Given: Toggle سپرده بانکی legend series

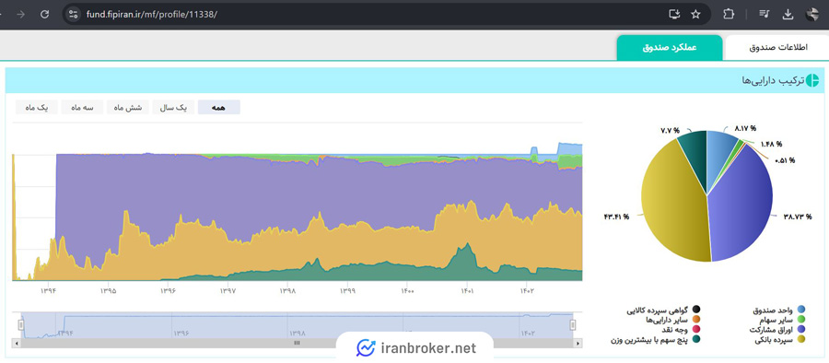Looking at the screenshot, I should tap(780, 340).
